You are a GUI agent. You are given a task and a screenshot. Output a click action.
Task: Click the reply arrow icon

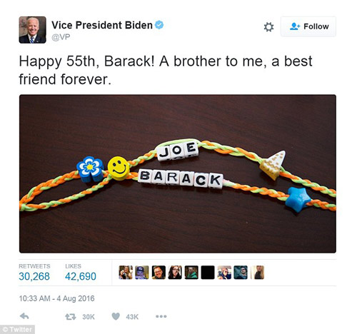point(24,316)
